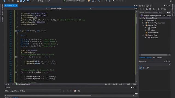The width and height of the screenshot is (175, 98).
Task: Click the No issues found status indicator
Action: click(x=23, y=84)
